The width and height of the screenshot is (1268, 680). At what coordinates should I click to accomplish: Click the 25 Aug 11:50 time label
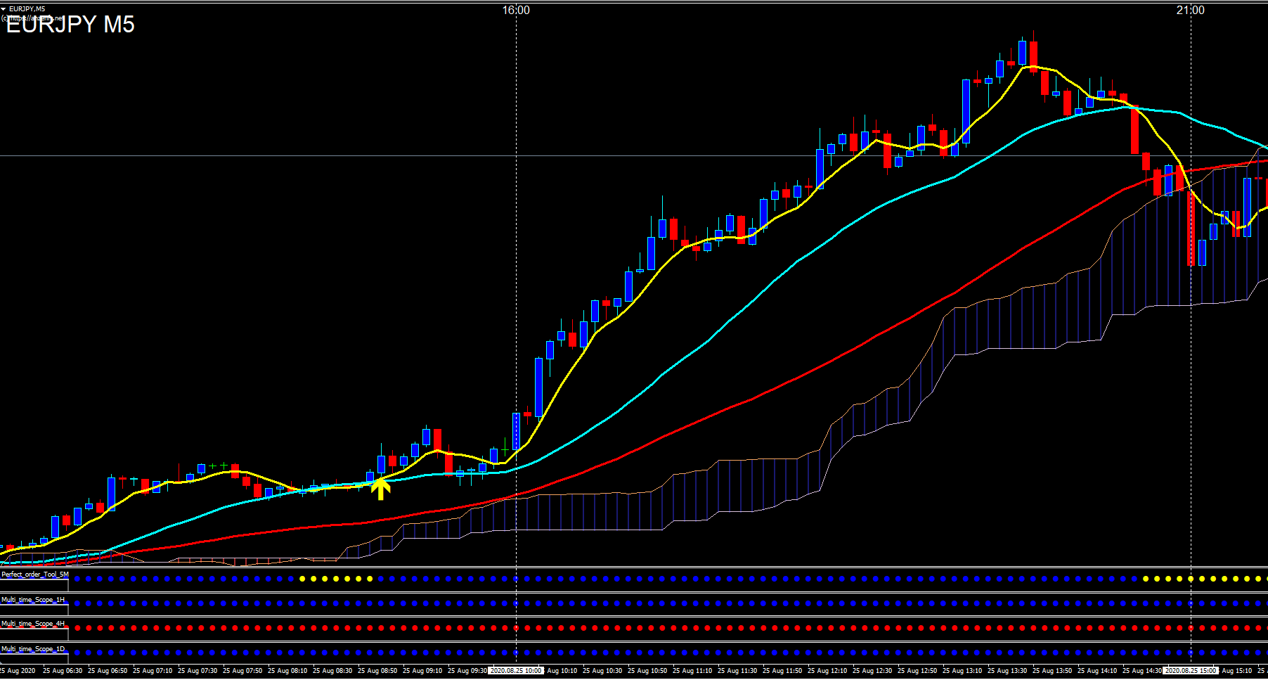[x=782, y=671]
